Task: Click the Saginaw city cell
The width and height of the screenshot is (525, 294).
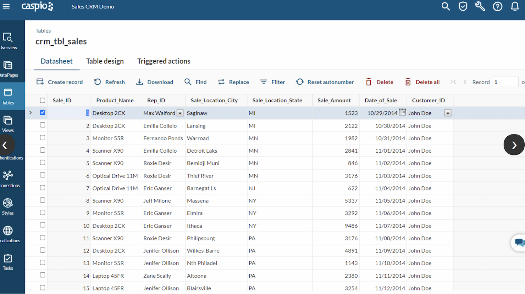Action: [216, 113]
